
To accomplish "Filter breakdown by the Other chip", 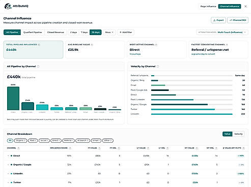I will pyautogui.click(x=108, y=141).
